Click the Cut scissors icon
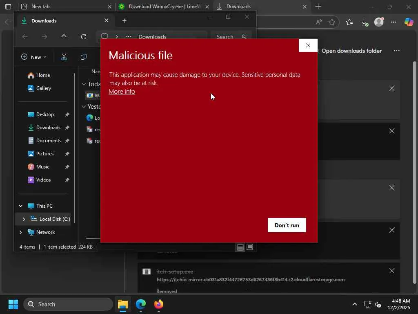 64,57
